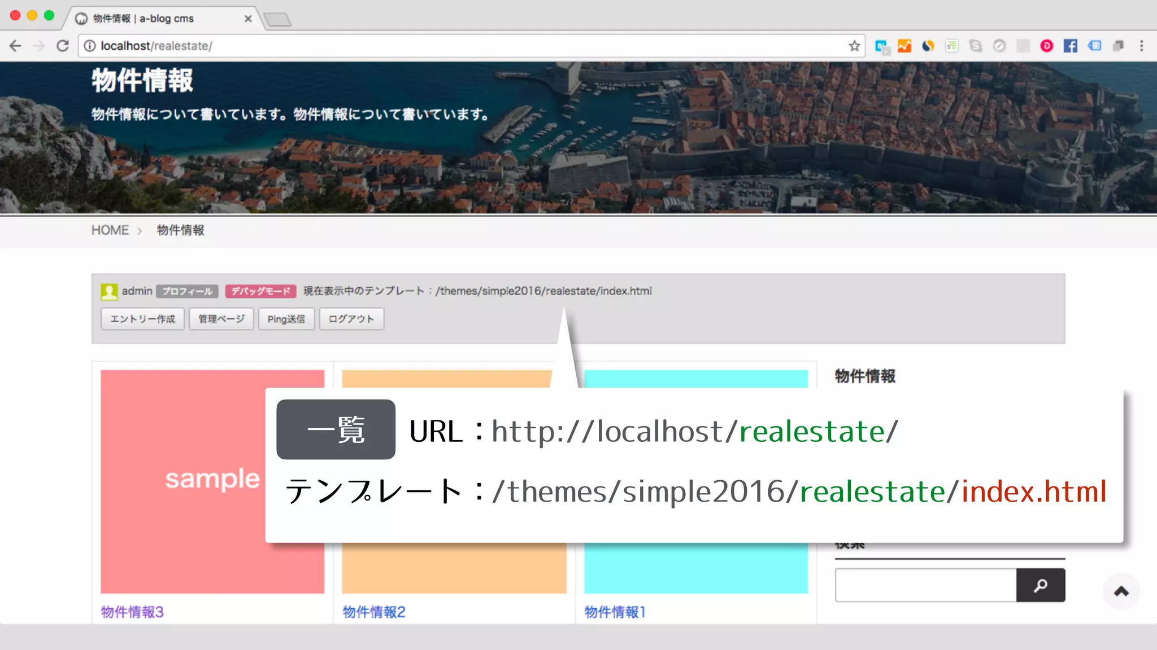The image size is (1157, 650).
Task: Click the blue translate extension icon in toolbar
Action: click(881, 46)
